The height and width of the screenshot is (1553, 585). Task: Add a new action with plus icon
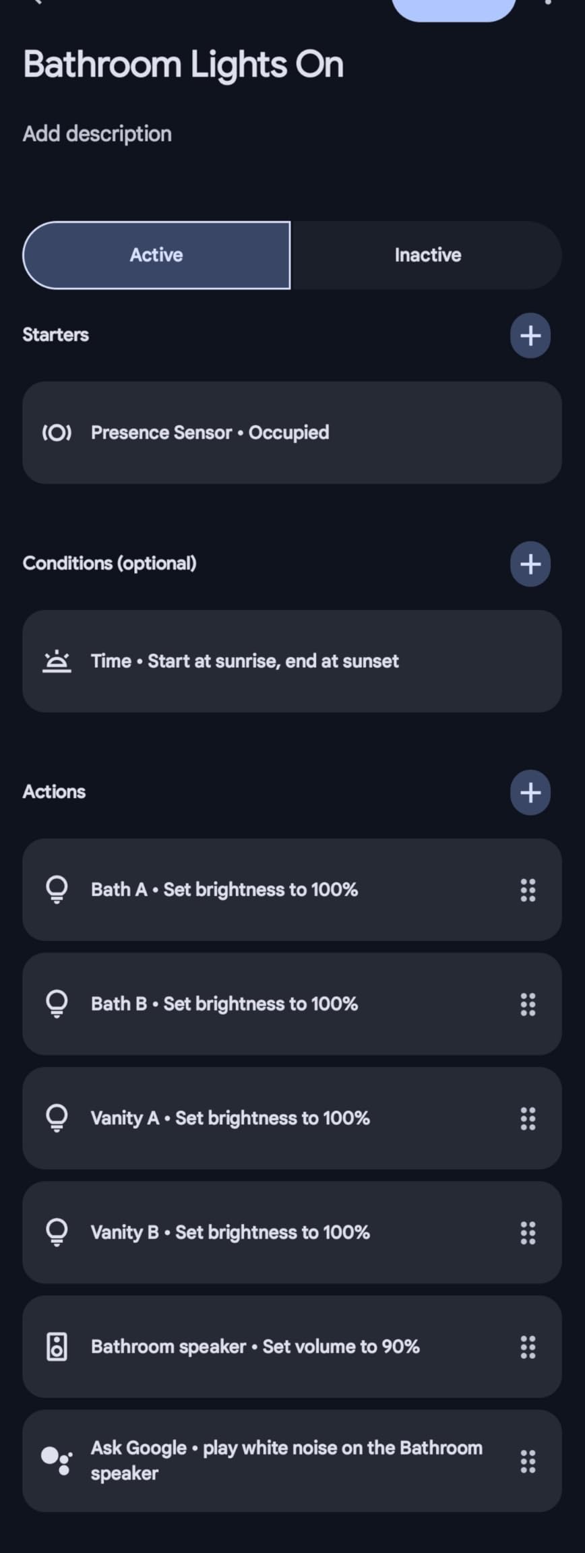530,792
